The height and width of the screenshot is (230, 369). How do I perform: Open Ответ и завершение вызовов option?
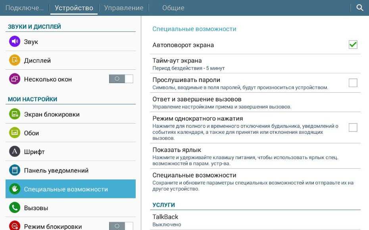pyautogui.click(x=256, y=102)
